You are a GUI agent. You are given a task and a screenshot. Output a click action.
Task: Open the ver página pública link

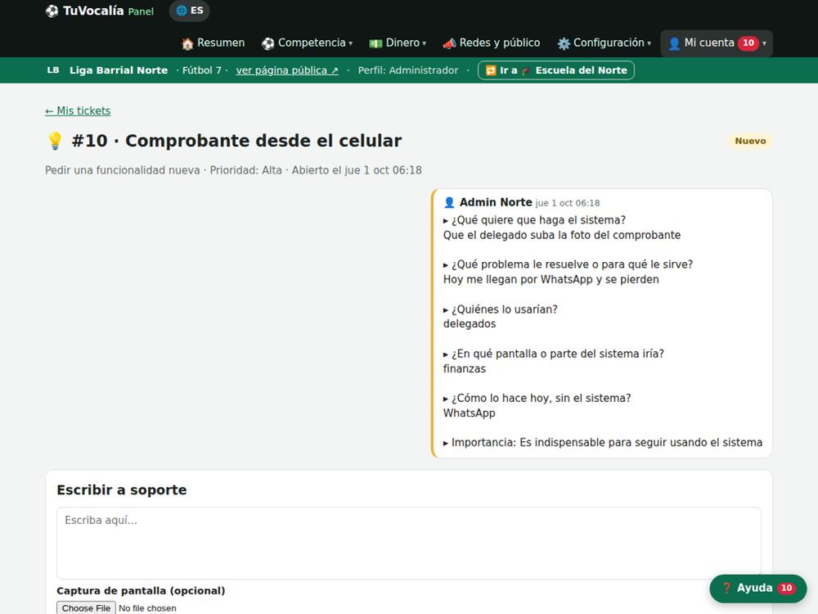pyautogui.click(x=287, y=70)
